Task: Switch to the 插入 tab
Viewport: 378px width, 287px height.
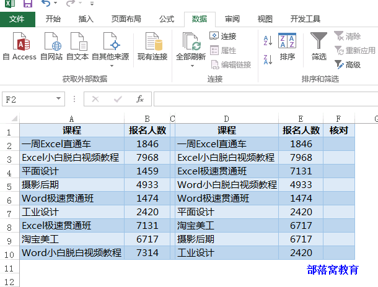Action: (x=86, y=19)
